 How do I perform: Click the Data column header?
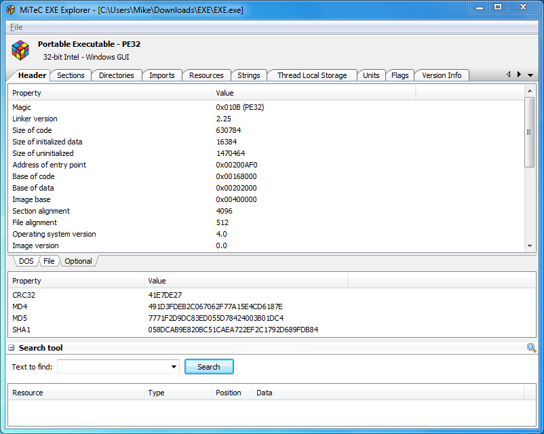(389, 393)
